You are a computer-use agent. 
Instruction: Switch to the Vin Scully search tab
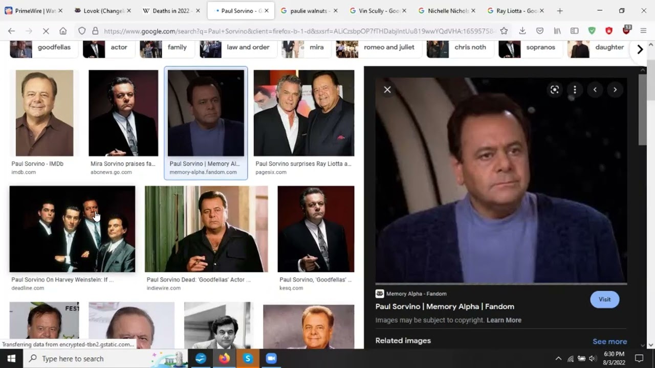pos(379,11)
